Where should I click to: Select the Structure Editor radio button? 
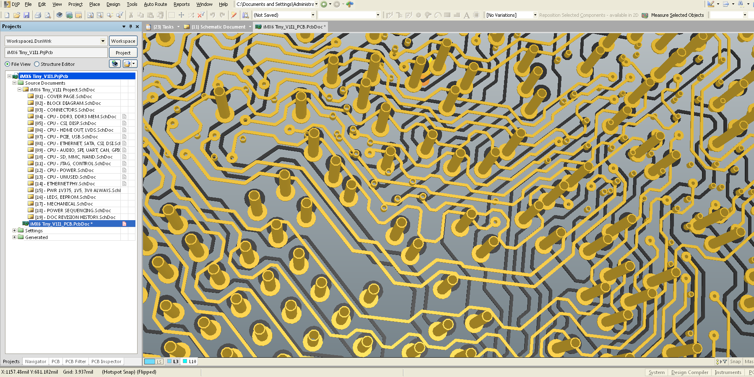click(x=37, y=64)
